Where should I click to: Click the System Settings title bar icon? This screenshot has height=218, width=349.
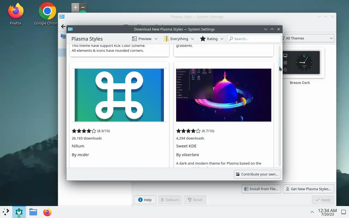[62, 17]
